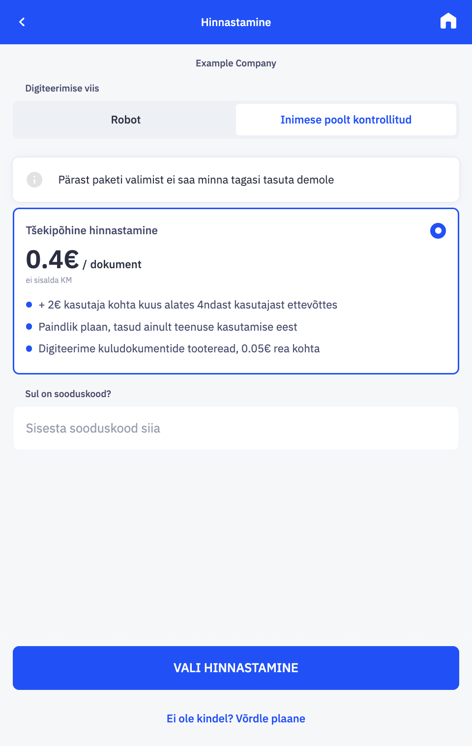Click the 2€ kasutaja kohta bullet
472x746 pixels.
(188, 305)
